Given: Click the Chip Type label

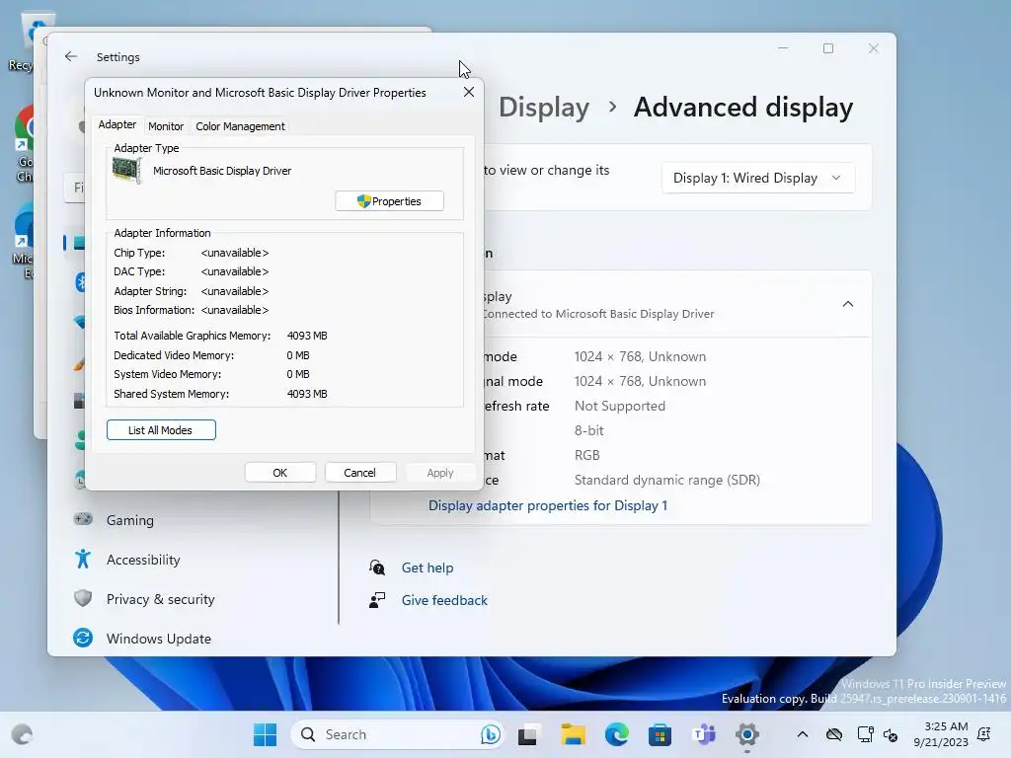Looking at the screenshot, I should tap(139, 253).
